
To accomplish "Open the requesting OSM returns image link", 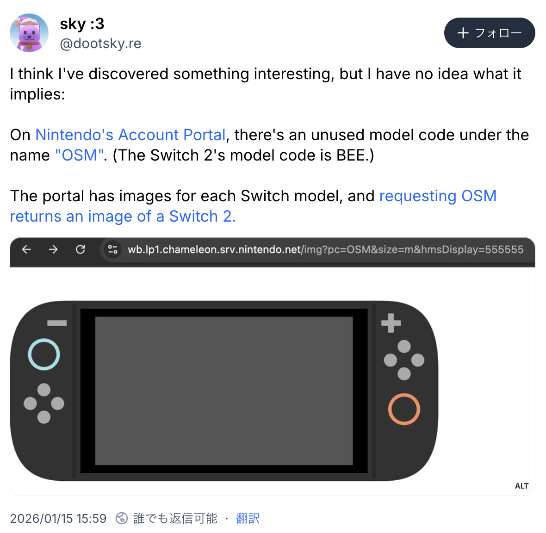I will [x=253, y=206].
